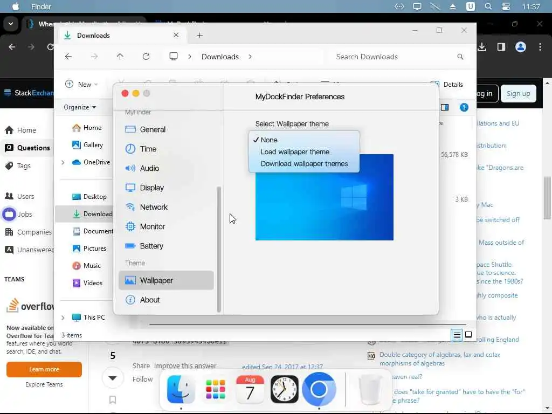
Task: Refresh the Downloads folder view
Action: (146, 56)
